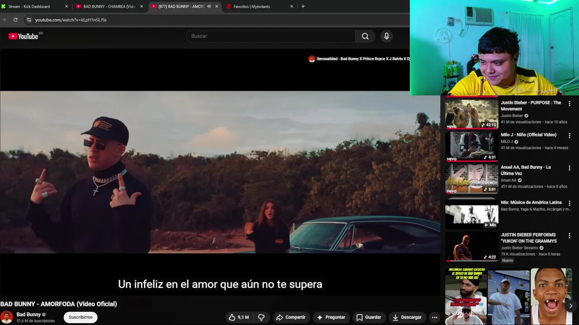Click 51,6 M de suscriptores text
Screen dimensions: 579x325
point(36,321)
